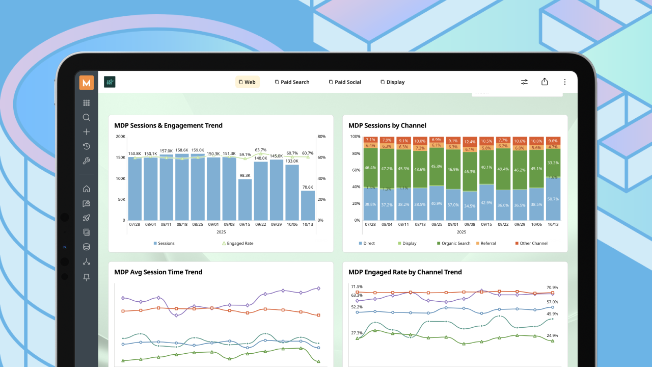Click the pin icon in sidebar
Image resolution: width=652 pixels, height=367 pixels.
87,277
